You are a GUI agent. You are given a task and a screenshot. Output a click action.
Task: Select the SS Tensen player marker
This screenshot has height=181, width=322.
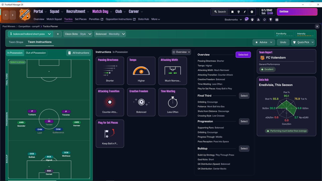[x=49, y=123]
